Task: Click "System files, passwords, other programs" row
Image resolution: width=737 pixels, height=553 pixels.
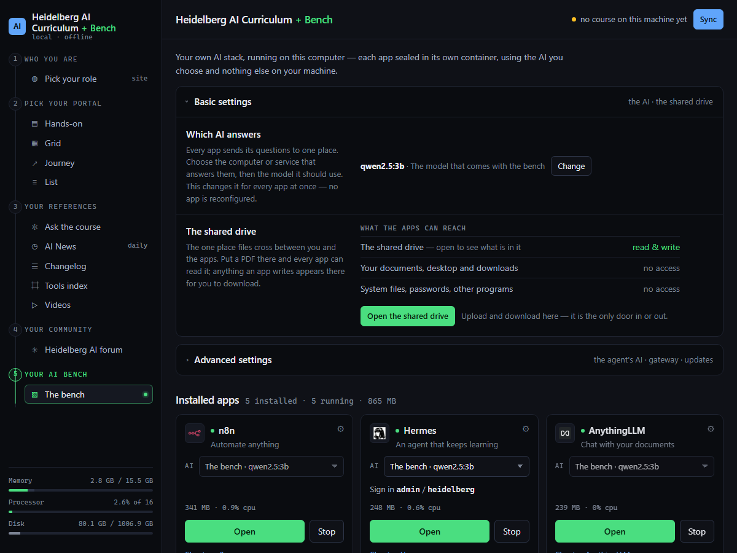Action: coord(520,289)
